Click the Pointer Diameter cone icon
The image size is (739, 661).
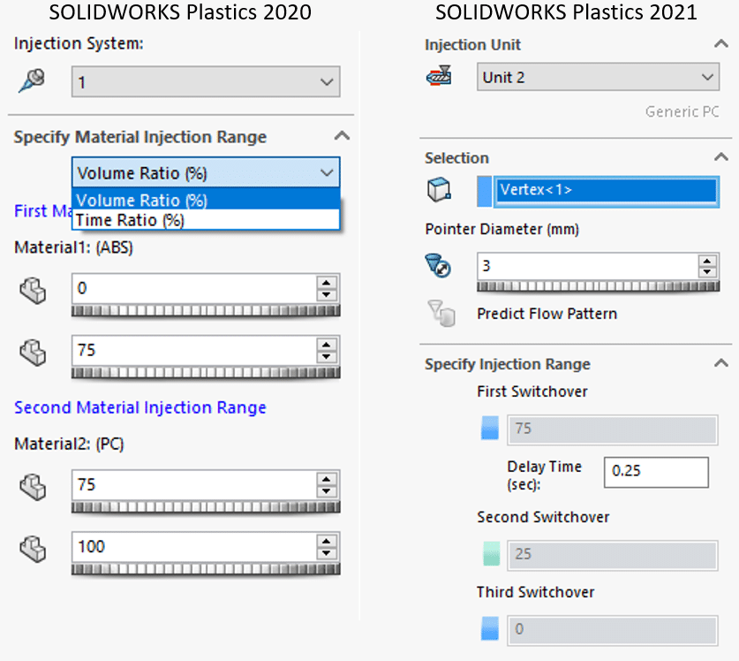pyautogui.click(x=438, y=266)
